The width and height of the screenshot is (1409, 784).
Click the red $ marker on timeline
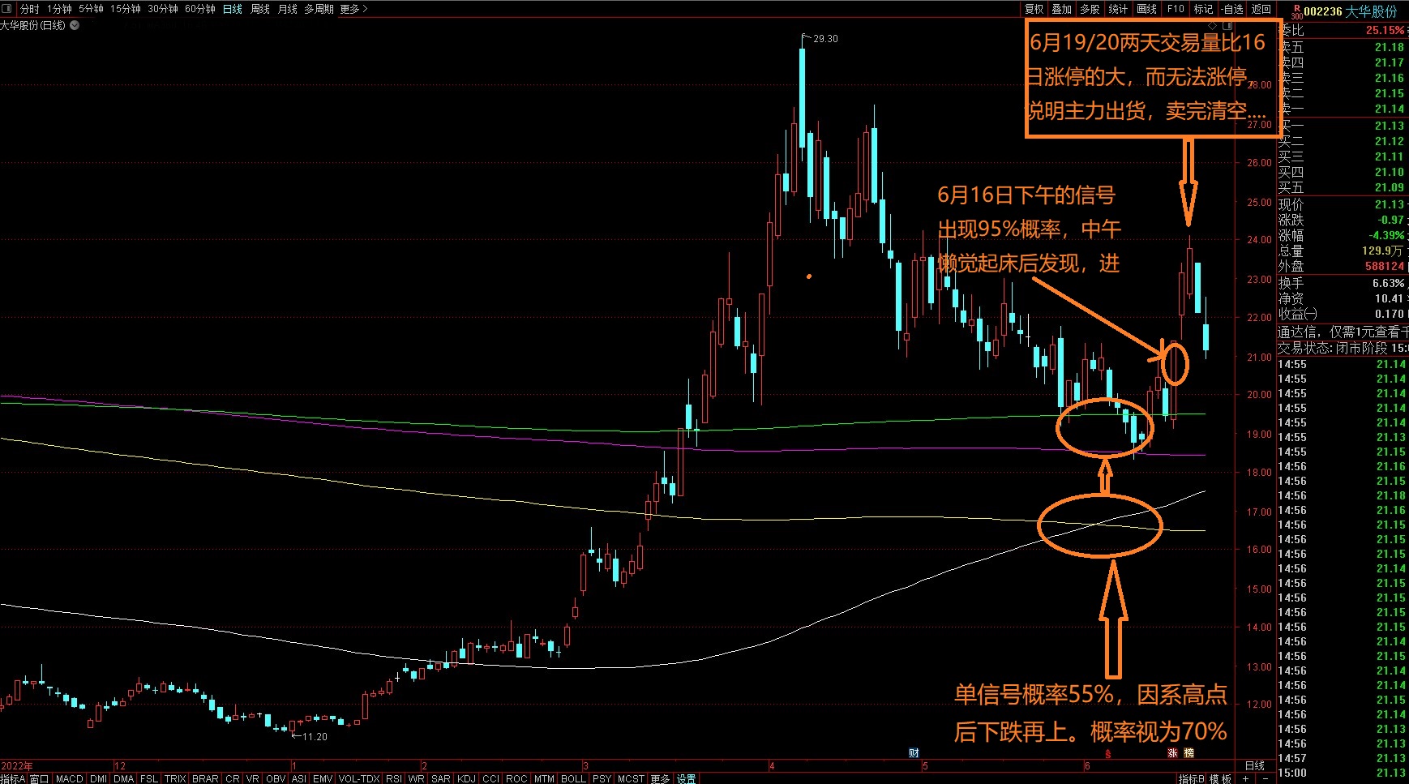1107,754
